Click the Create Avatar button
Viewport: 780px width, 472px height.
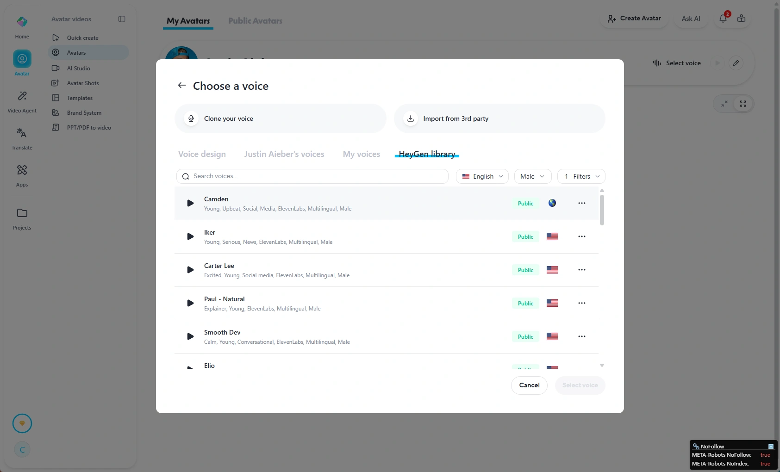[x=634, y=19]
